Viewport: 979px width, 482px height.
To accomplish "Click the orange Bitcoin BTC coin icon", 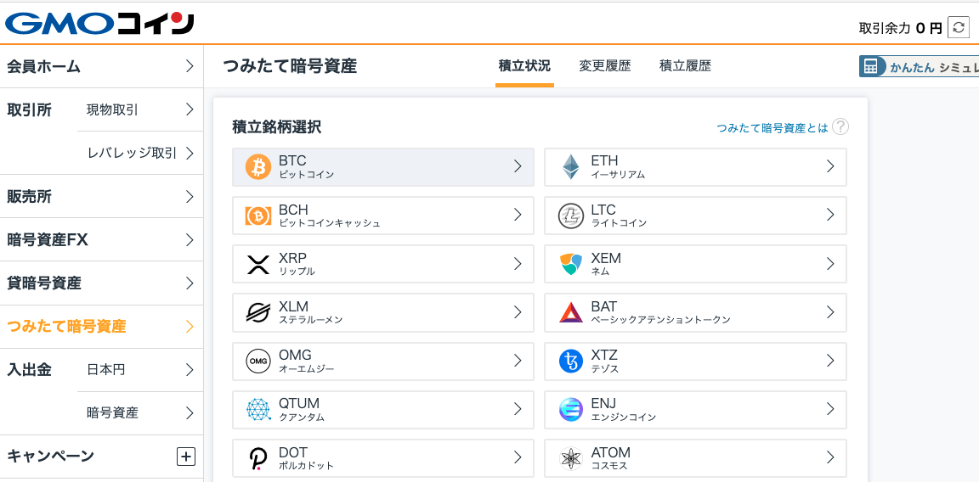I will pyautogui.click(x=257, y=167).
